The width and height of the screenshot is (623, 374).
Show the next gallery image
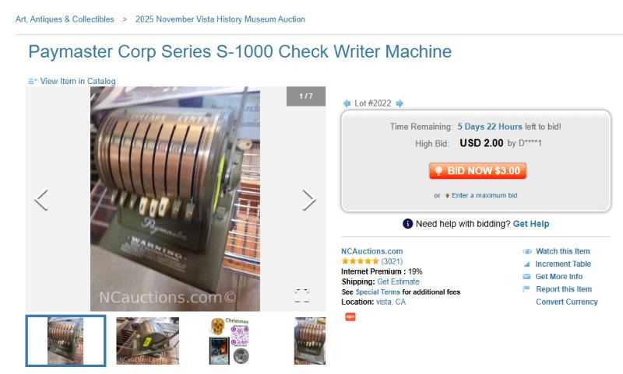coord(309,200)
